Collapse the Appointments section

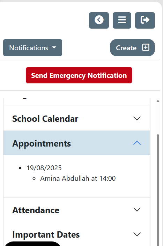coord(77,143)
